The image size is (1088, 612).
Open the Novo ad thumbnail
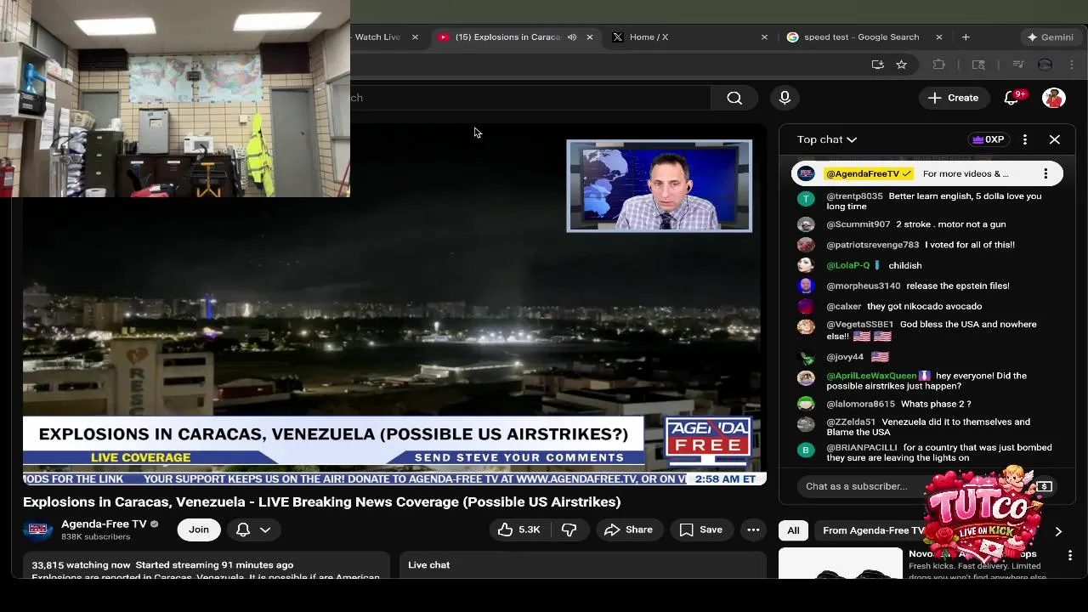[x=841, y=564]
